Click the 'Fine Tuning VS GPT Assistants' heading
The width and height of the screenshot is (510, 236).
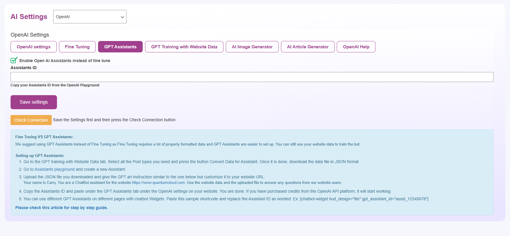(x=44, y=137)
